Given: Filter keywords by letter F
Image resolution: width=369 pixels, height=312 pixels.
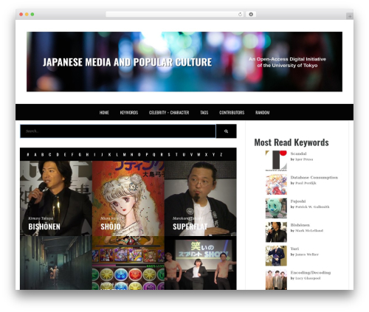Looking at the screenshot, I should [x=72, y=155].
